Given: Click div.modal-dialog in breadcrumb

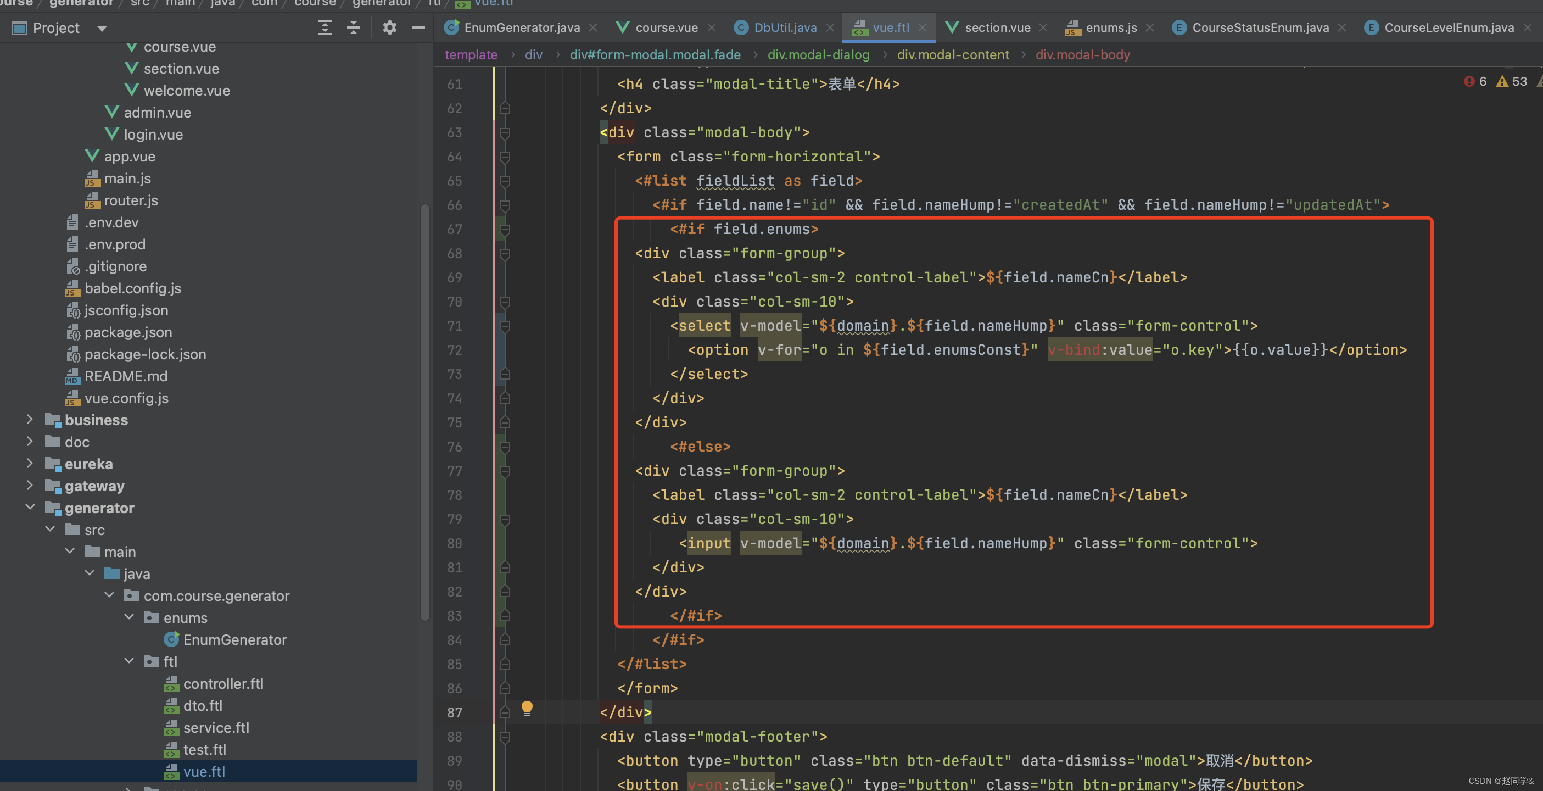Looking at the screenshot, I should pos(818,55).
